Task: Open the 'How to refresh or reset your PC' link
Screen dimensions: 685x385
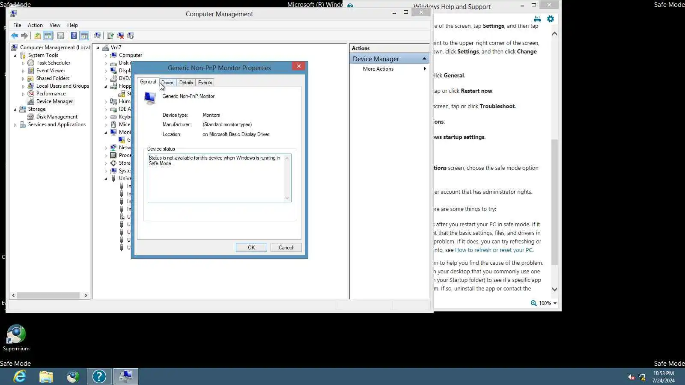Action: pyautogui.click(x=494, y=250)
